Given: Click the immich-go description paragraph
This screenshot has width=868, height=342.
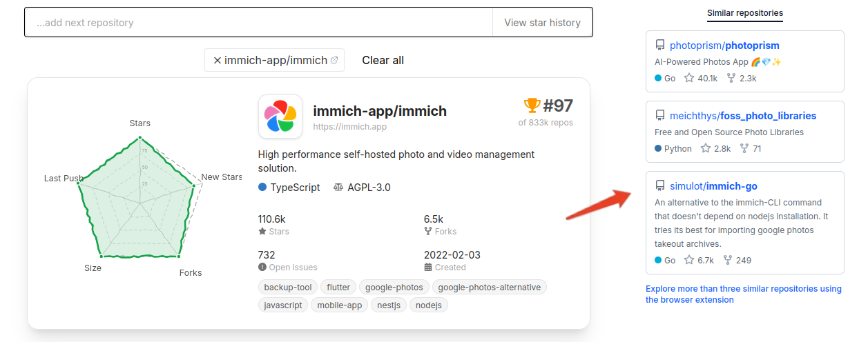Looking at the screenshot, I should coord(741,223).
